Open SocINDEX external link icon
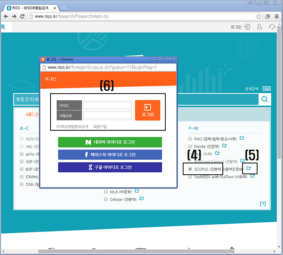Image resolution: width=283 pixels, height=255 pixels. [253, 176]
